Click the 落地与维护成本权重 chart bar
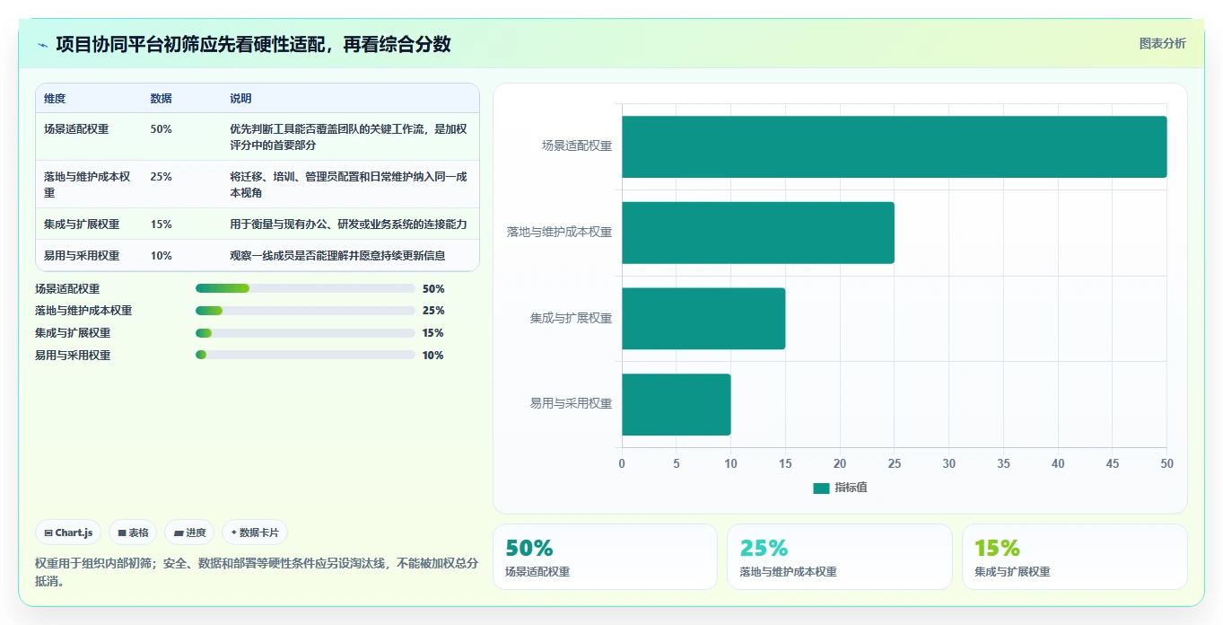 pyautogui.click(x=758, y=233)
